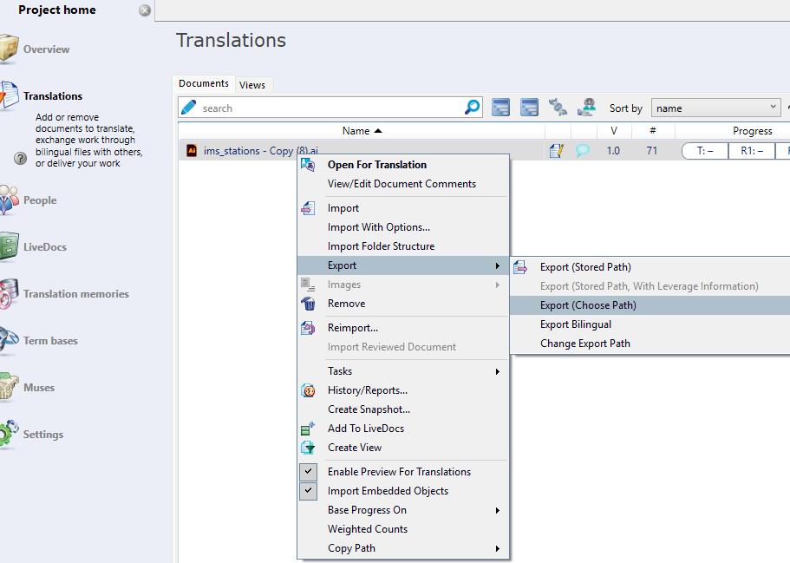Expand the Tasks submenu
The height and width of the screenshot is (563, 790).
402,371
